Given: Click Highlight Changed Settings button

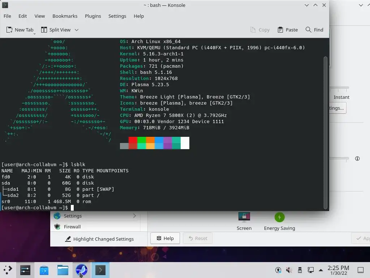Looking at the screenshot, I should click(99, 239).
